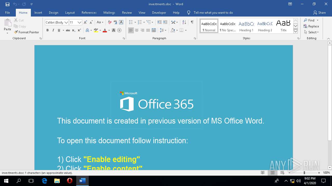Apply distributed alignment
This screenshot has width=332, height=186.
(x=154, y=30)
